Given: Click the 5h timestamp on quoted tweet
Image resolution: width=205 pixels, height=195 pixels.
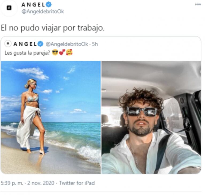Looking at the screenshot, I should (95, 44).
